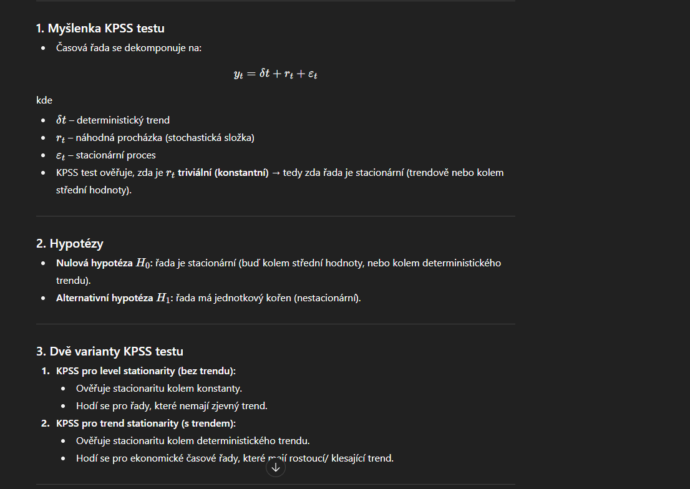
Task: Click 'KPSS pro level stationarity (bez trendu)' item
Action: coord(145,371)
